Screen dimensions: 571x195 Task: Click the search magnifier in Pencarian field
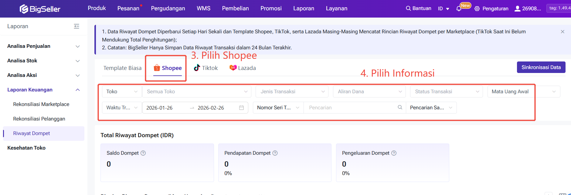400,107
